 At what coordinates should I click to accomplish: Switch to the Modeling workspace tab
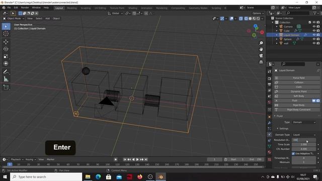[71, 8]
